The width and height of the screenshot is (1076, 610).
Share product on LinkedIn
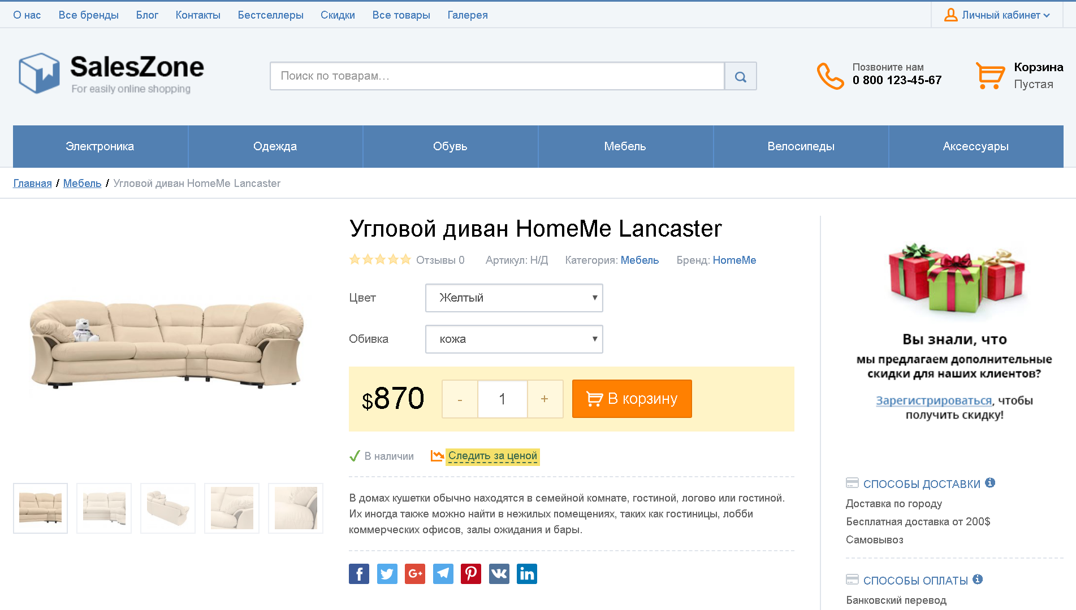[x=527, y=574]
